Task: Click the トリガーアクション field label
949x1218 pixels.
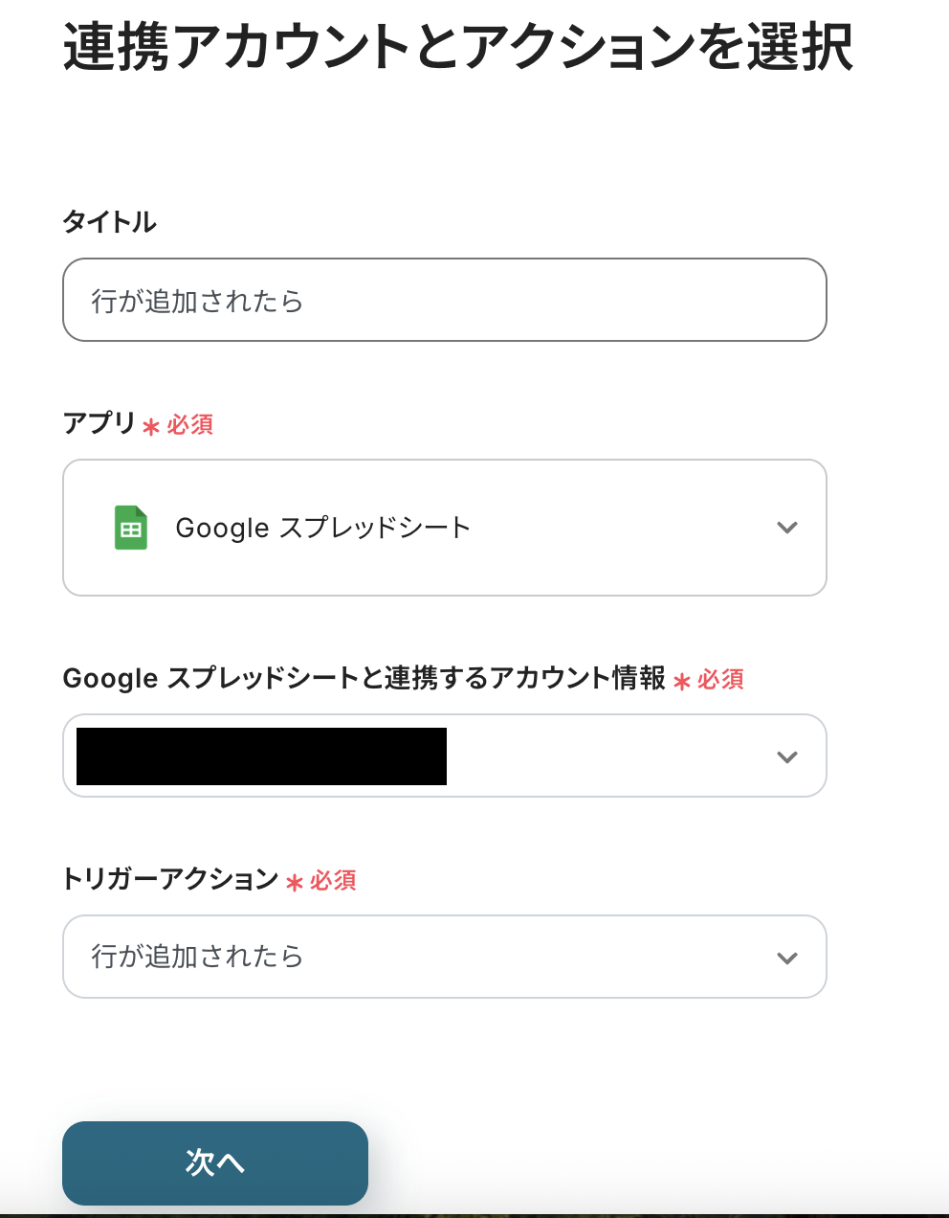Action: (170, 879)
